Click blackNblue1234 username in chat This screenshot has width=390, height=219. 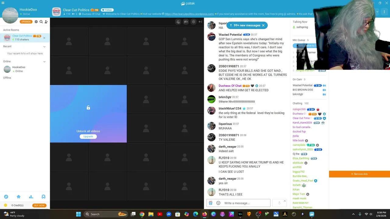click(x=230, y=109)
